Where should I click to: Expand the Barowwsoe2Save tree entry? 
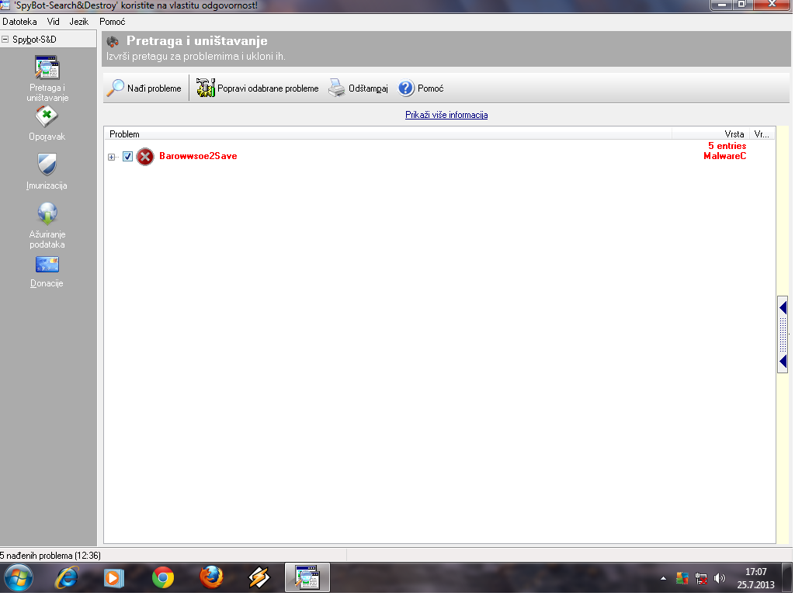pyautogui.click(x=112, y=157)
